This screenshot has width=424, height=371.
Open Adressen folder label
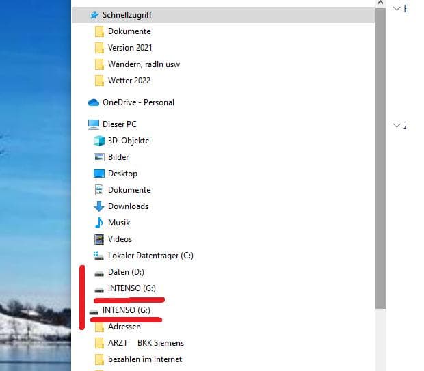click(124, 327)
